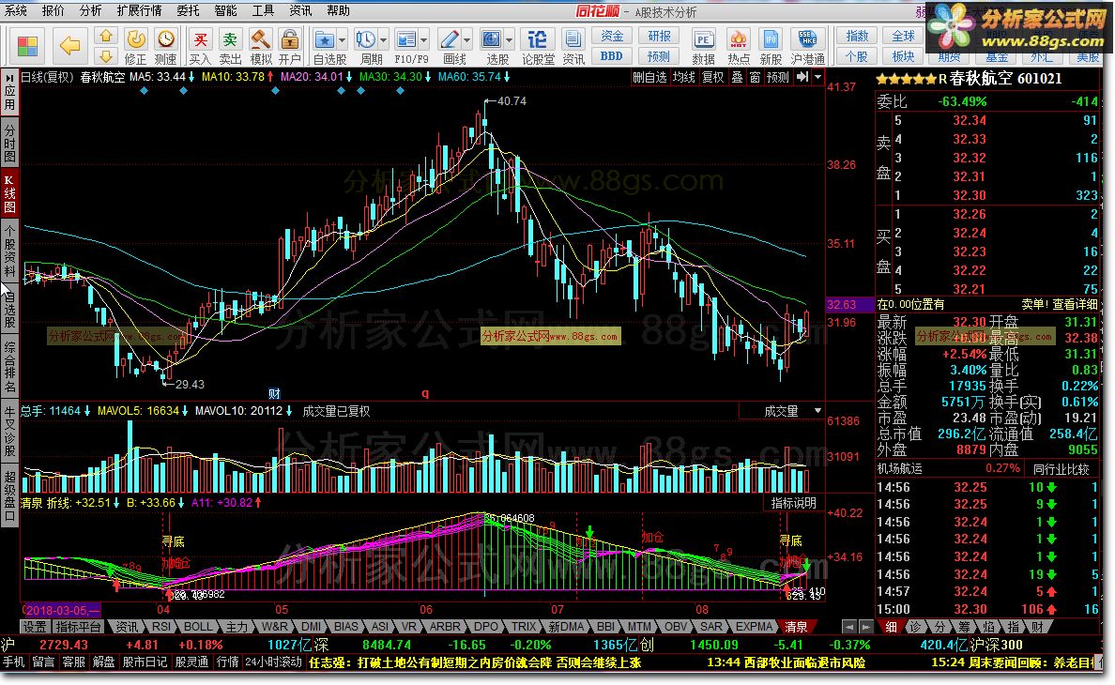
Task: Switch to the BOLL indicator tab
Action: coord(198,627)
